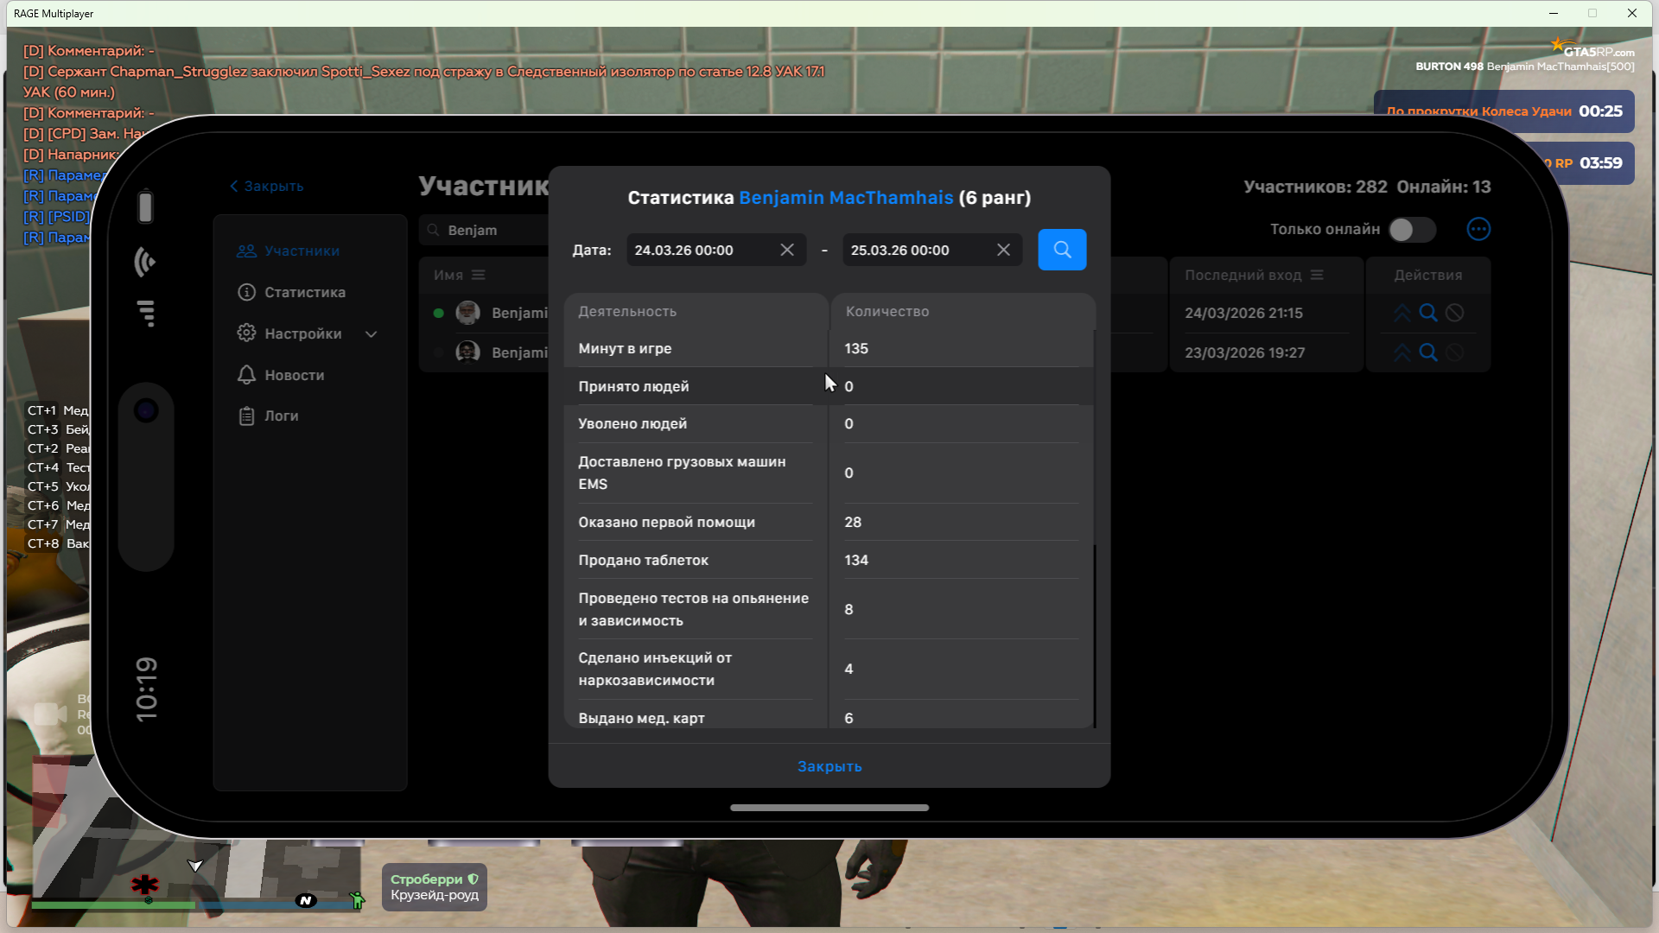The image size is (1659, 933).
Task: Clear the start date field with X
Action: point(787,250)
